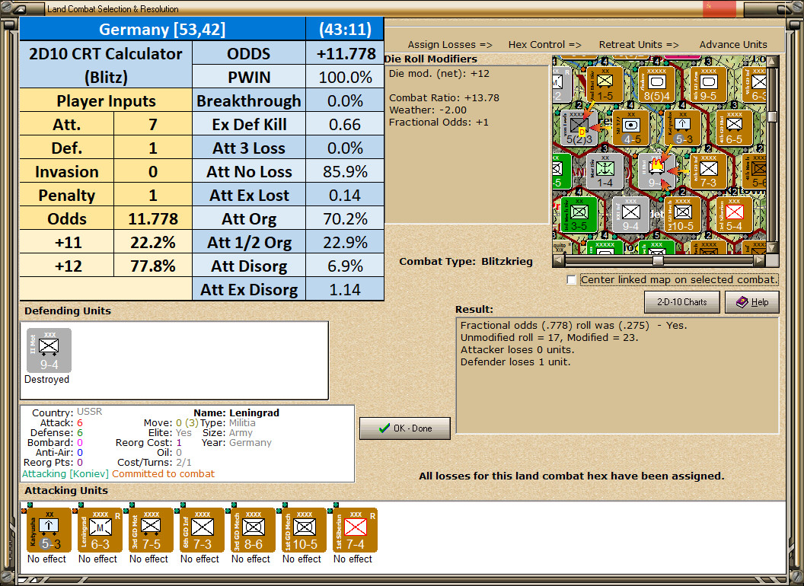Click the Att Disorg 6.9% value
Image resolution: width=804 pixels, height=586 pixels.
point(345,266)
